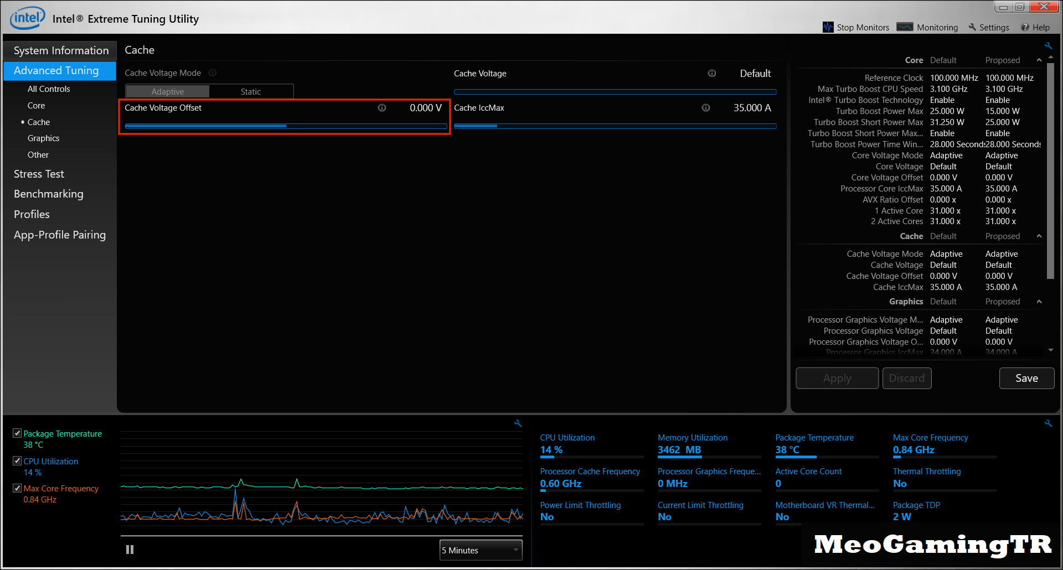Click the Monitoring graph icon
Viewport: 1063px width, 570px height.
905,27
